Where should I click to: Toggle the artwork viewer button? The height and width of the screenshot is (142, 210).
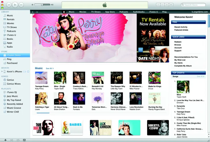point(24,140)
